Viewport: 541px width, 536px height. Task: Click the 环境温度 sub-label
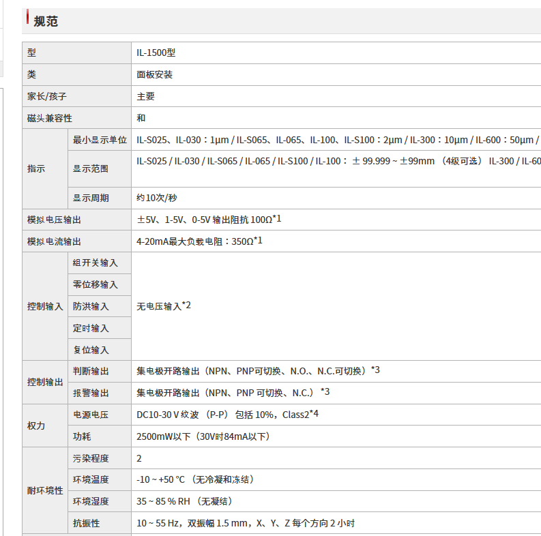(x=91, y=479)
